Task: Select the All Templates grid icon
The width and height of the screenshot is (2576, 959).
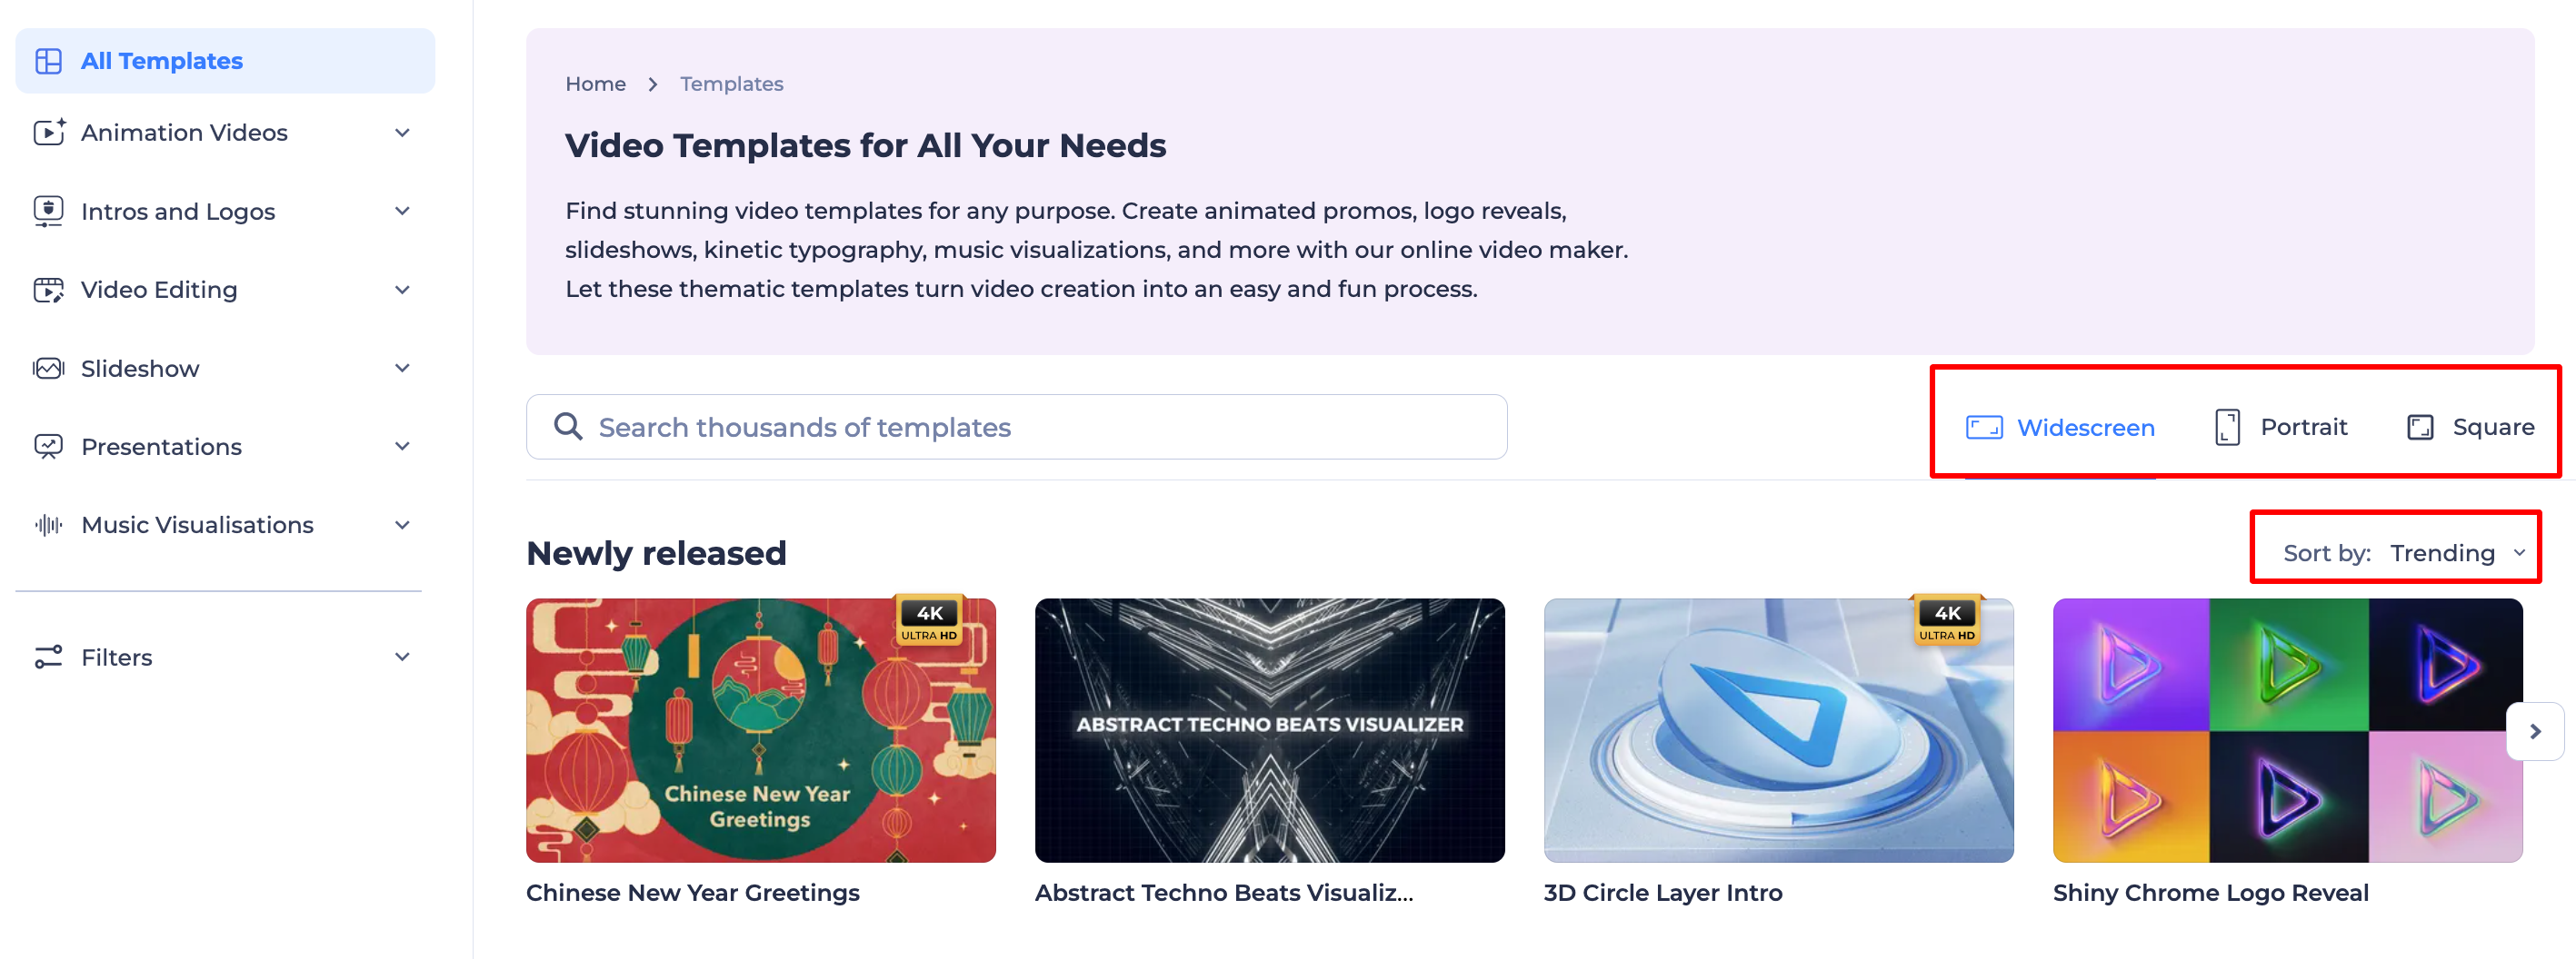Action: point(48,60)
